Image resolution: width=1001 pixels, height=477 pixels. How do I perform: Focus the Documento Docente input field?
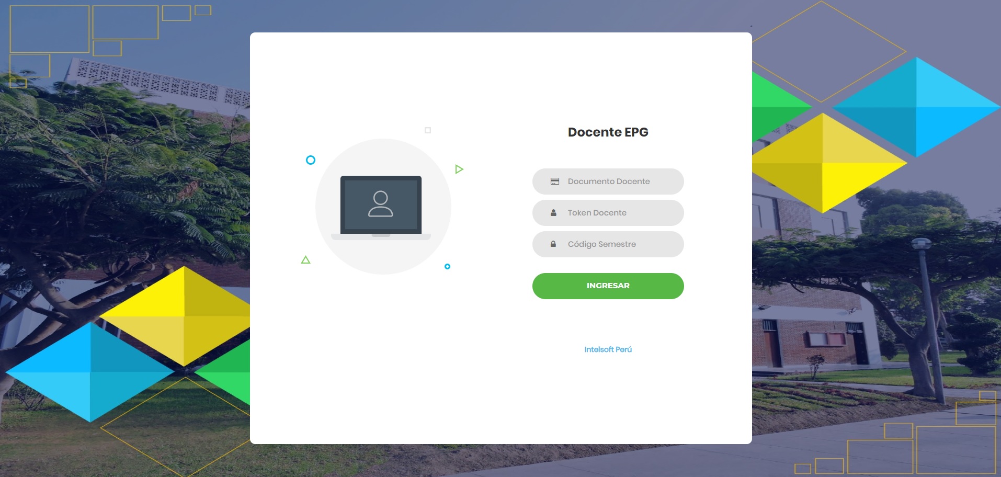[x=608, y=181]
